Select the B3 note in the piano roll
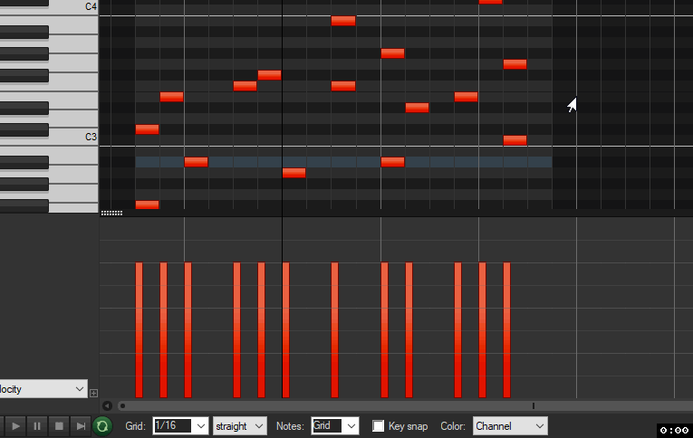 pos(343,21)
